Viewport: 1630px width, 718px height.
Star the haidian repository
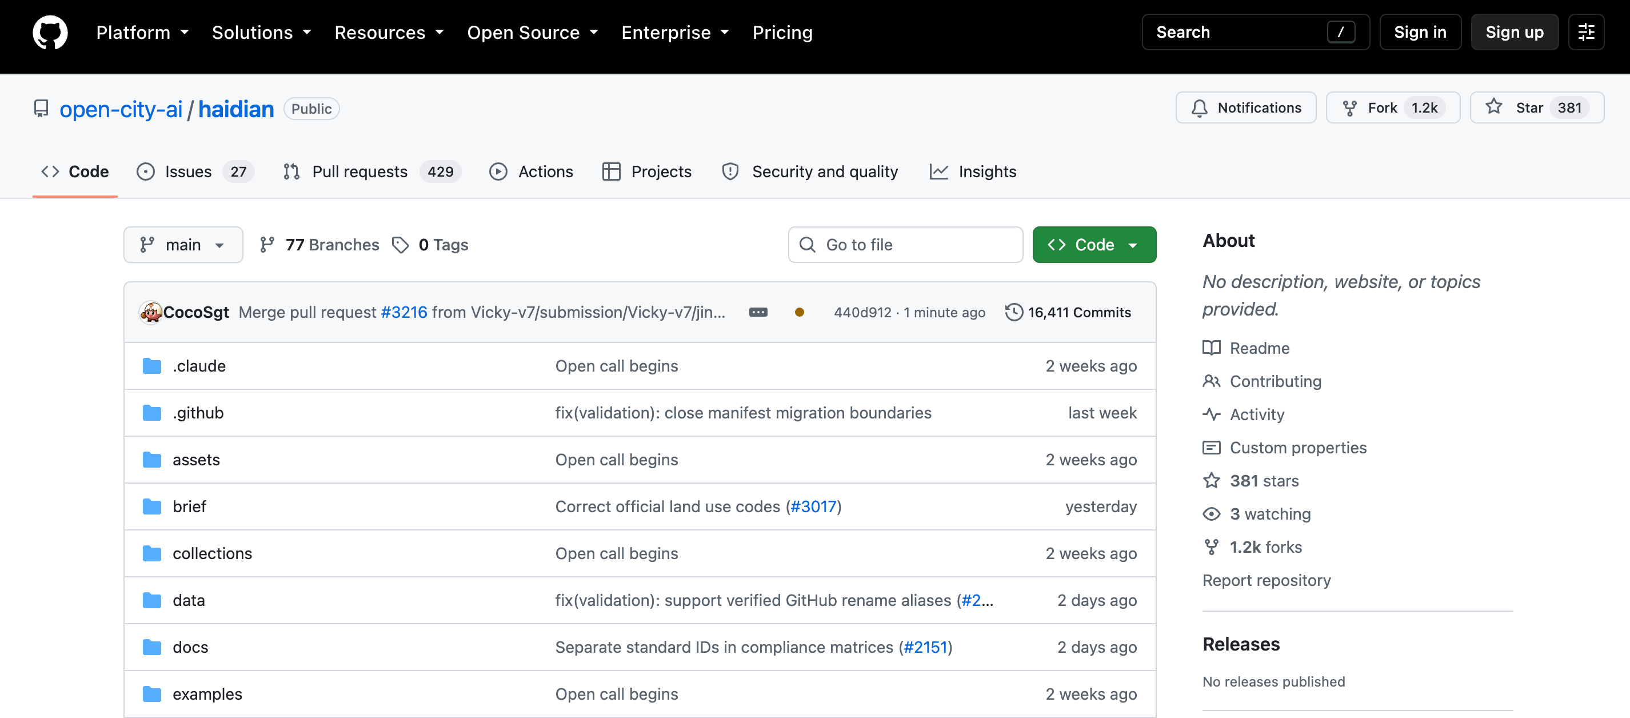[x=1536, y=107]
